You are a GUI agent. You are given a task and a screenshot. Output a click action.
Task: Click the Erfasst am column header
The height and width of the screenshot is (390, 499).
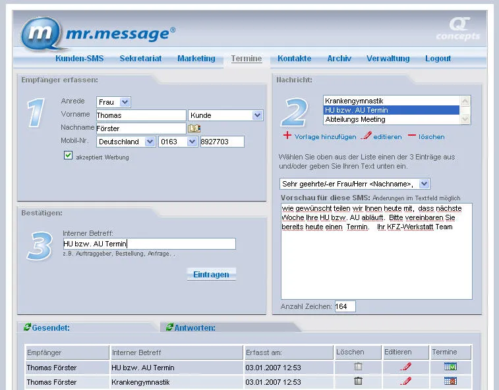click(289, 352)
